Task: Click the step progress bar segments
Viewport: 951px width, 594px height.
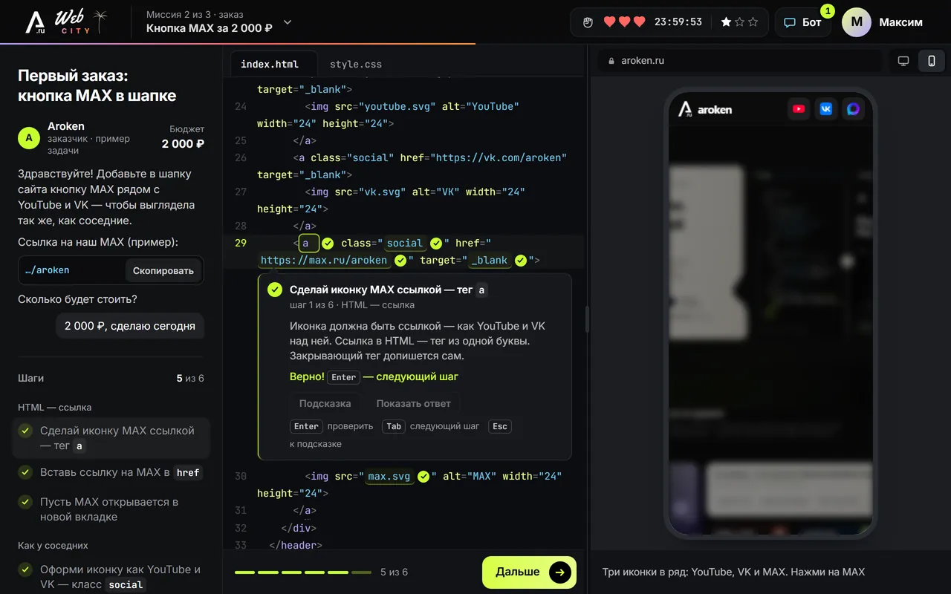Action: (303, 572)
